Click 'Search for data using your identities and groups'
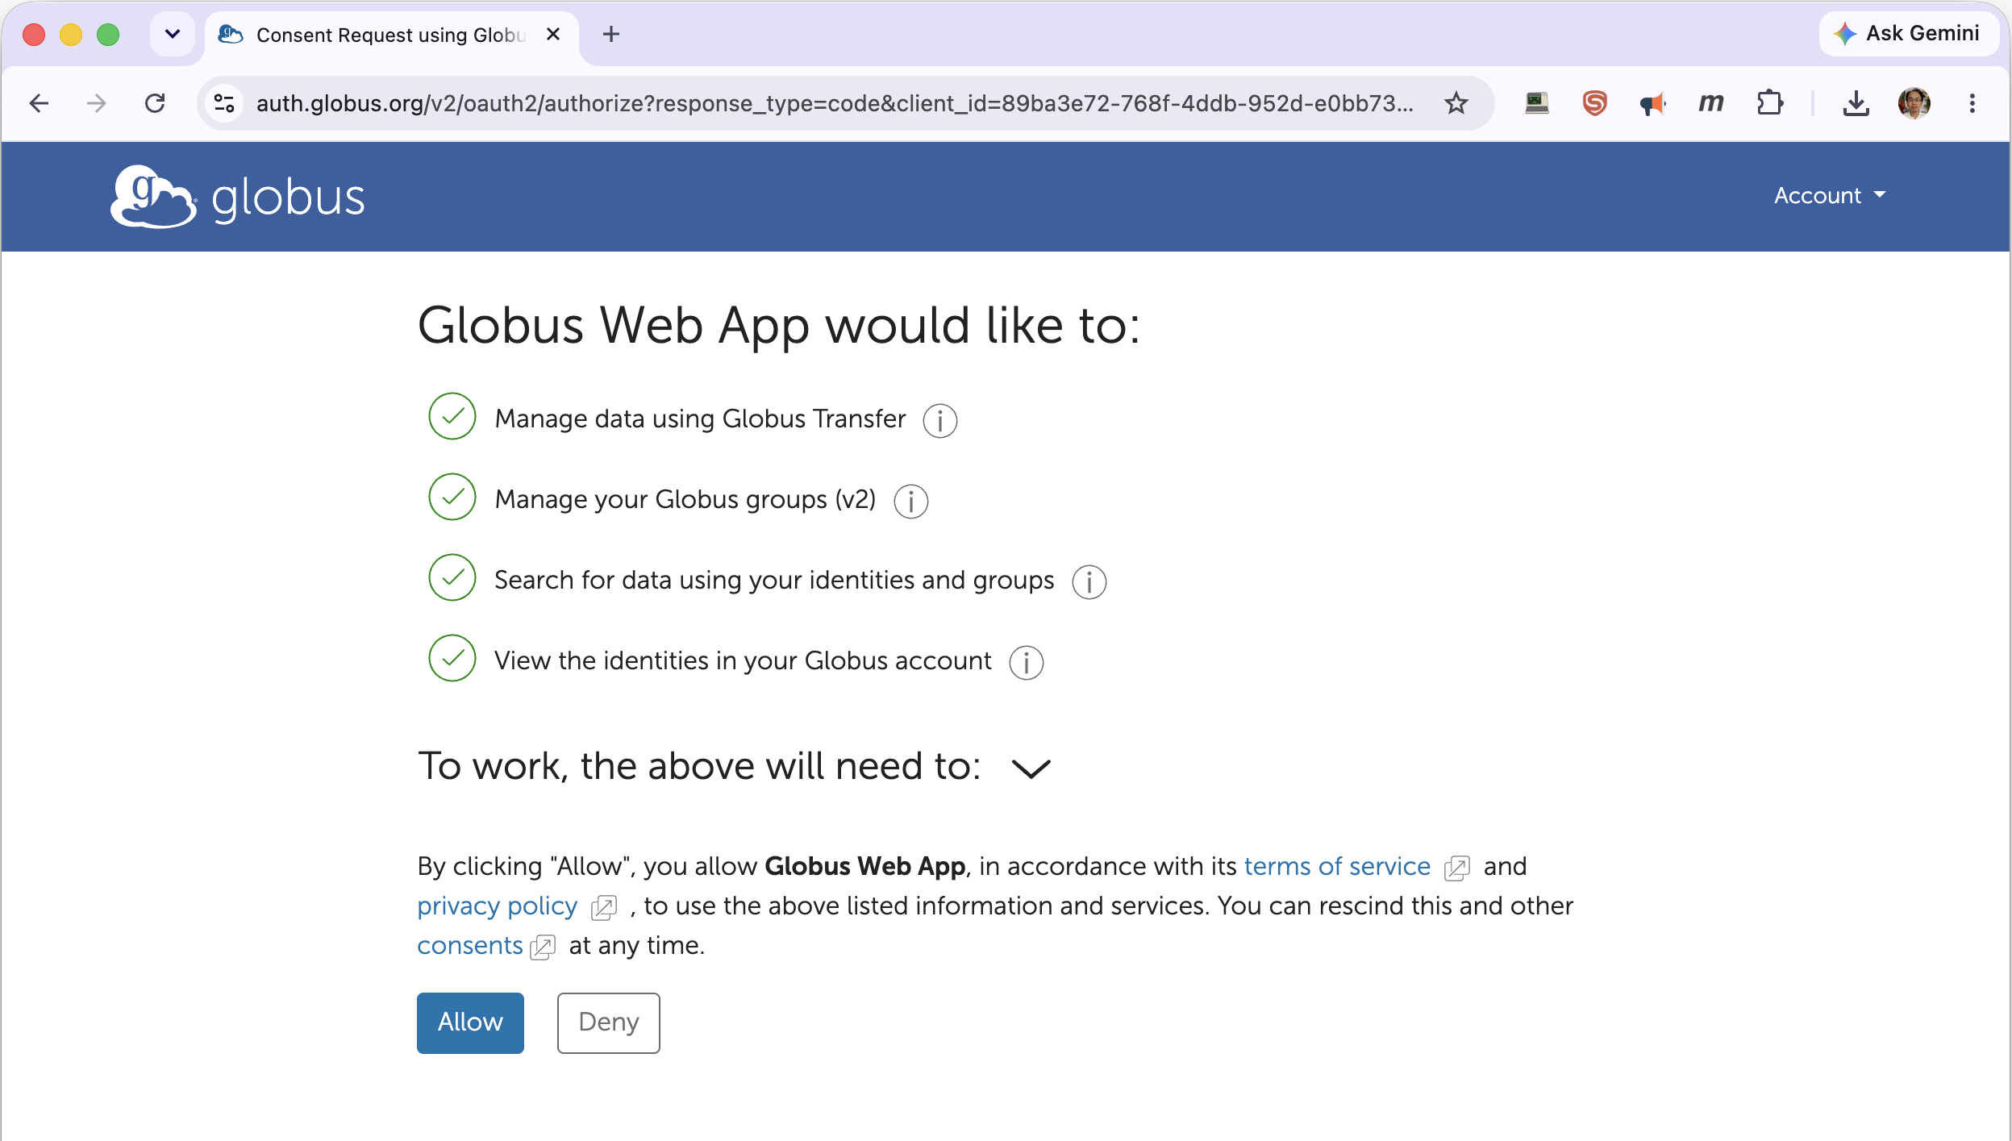Screen dimensions: 2012x1141 pyautogui.click(x=774, y=580)
